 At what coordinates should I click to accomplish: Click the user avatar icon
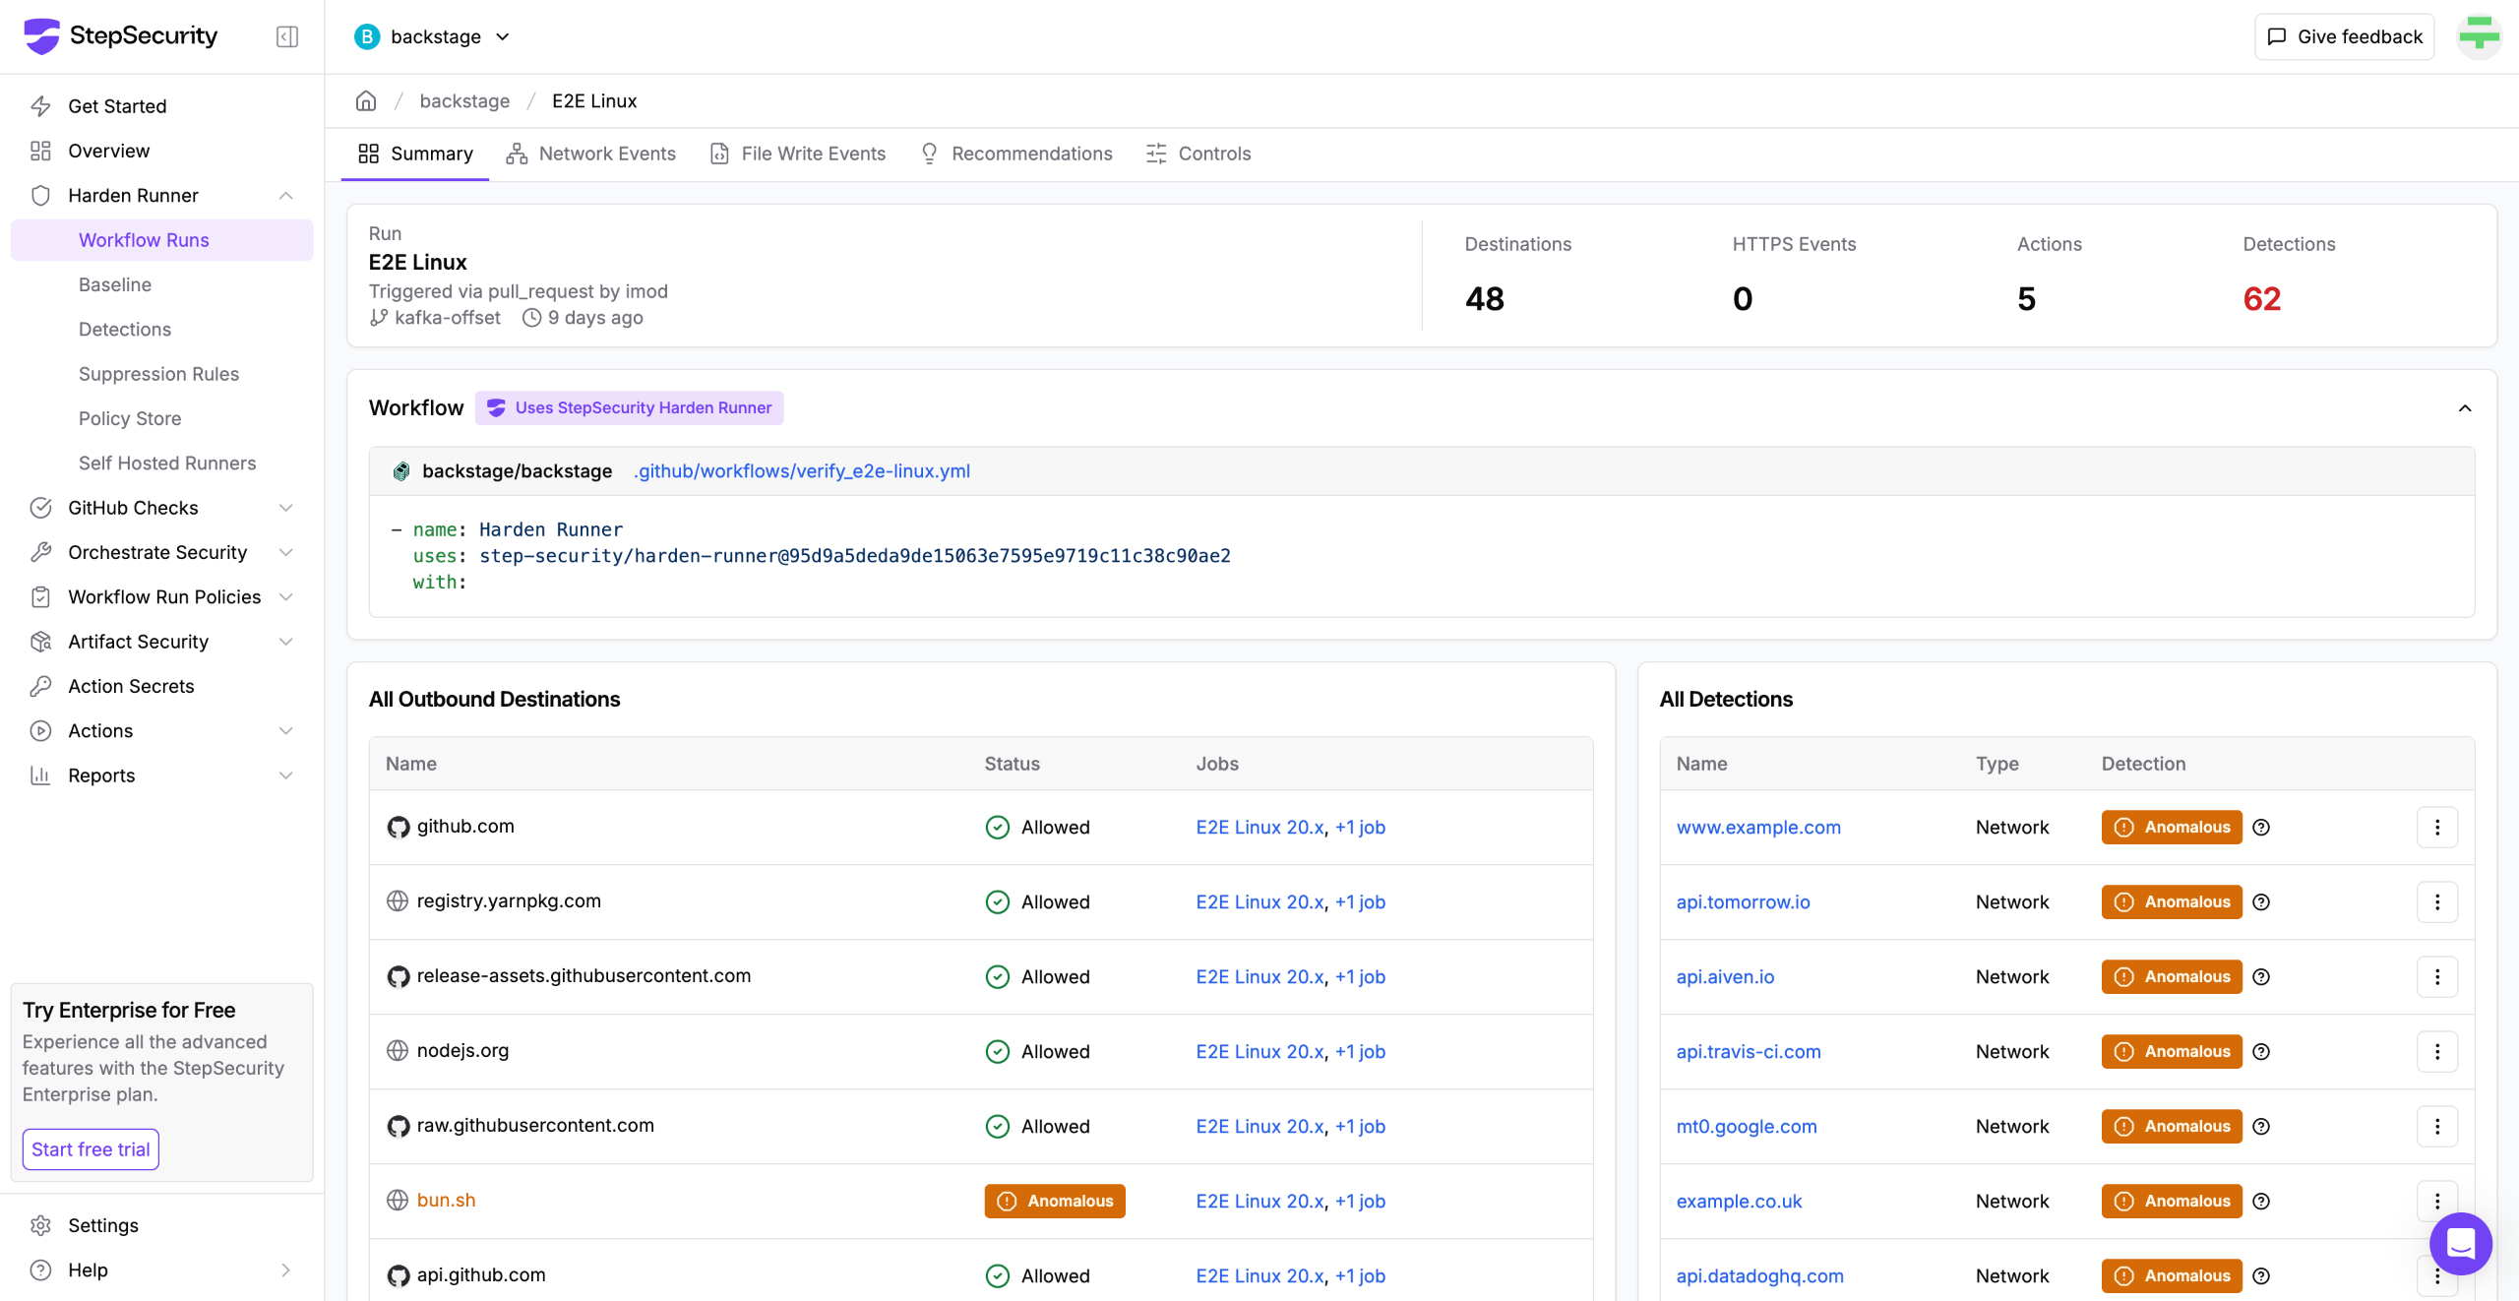click(x=2480, y=36)
